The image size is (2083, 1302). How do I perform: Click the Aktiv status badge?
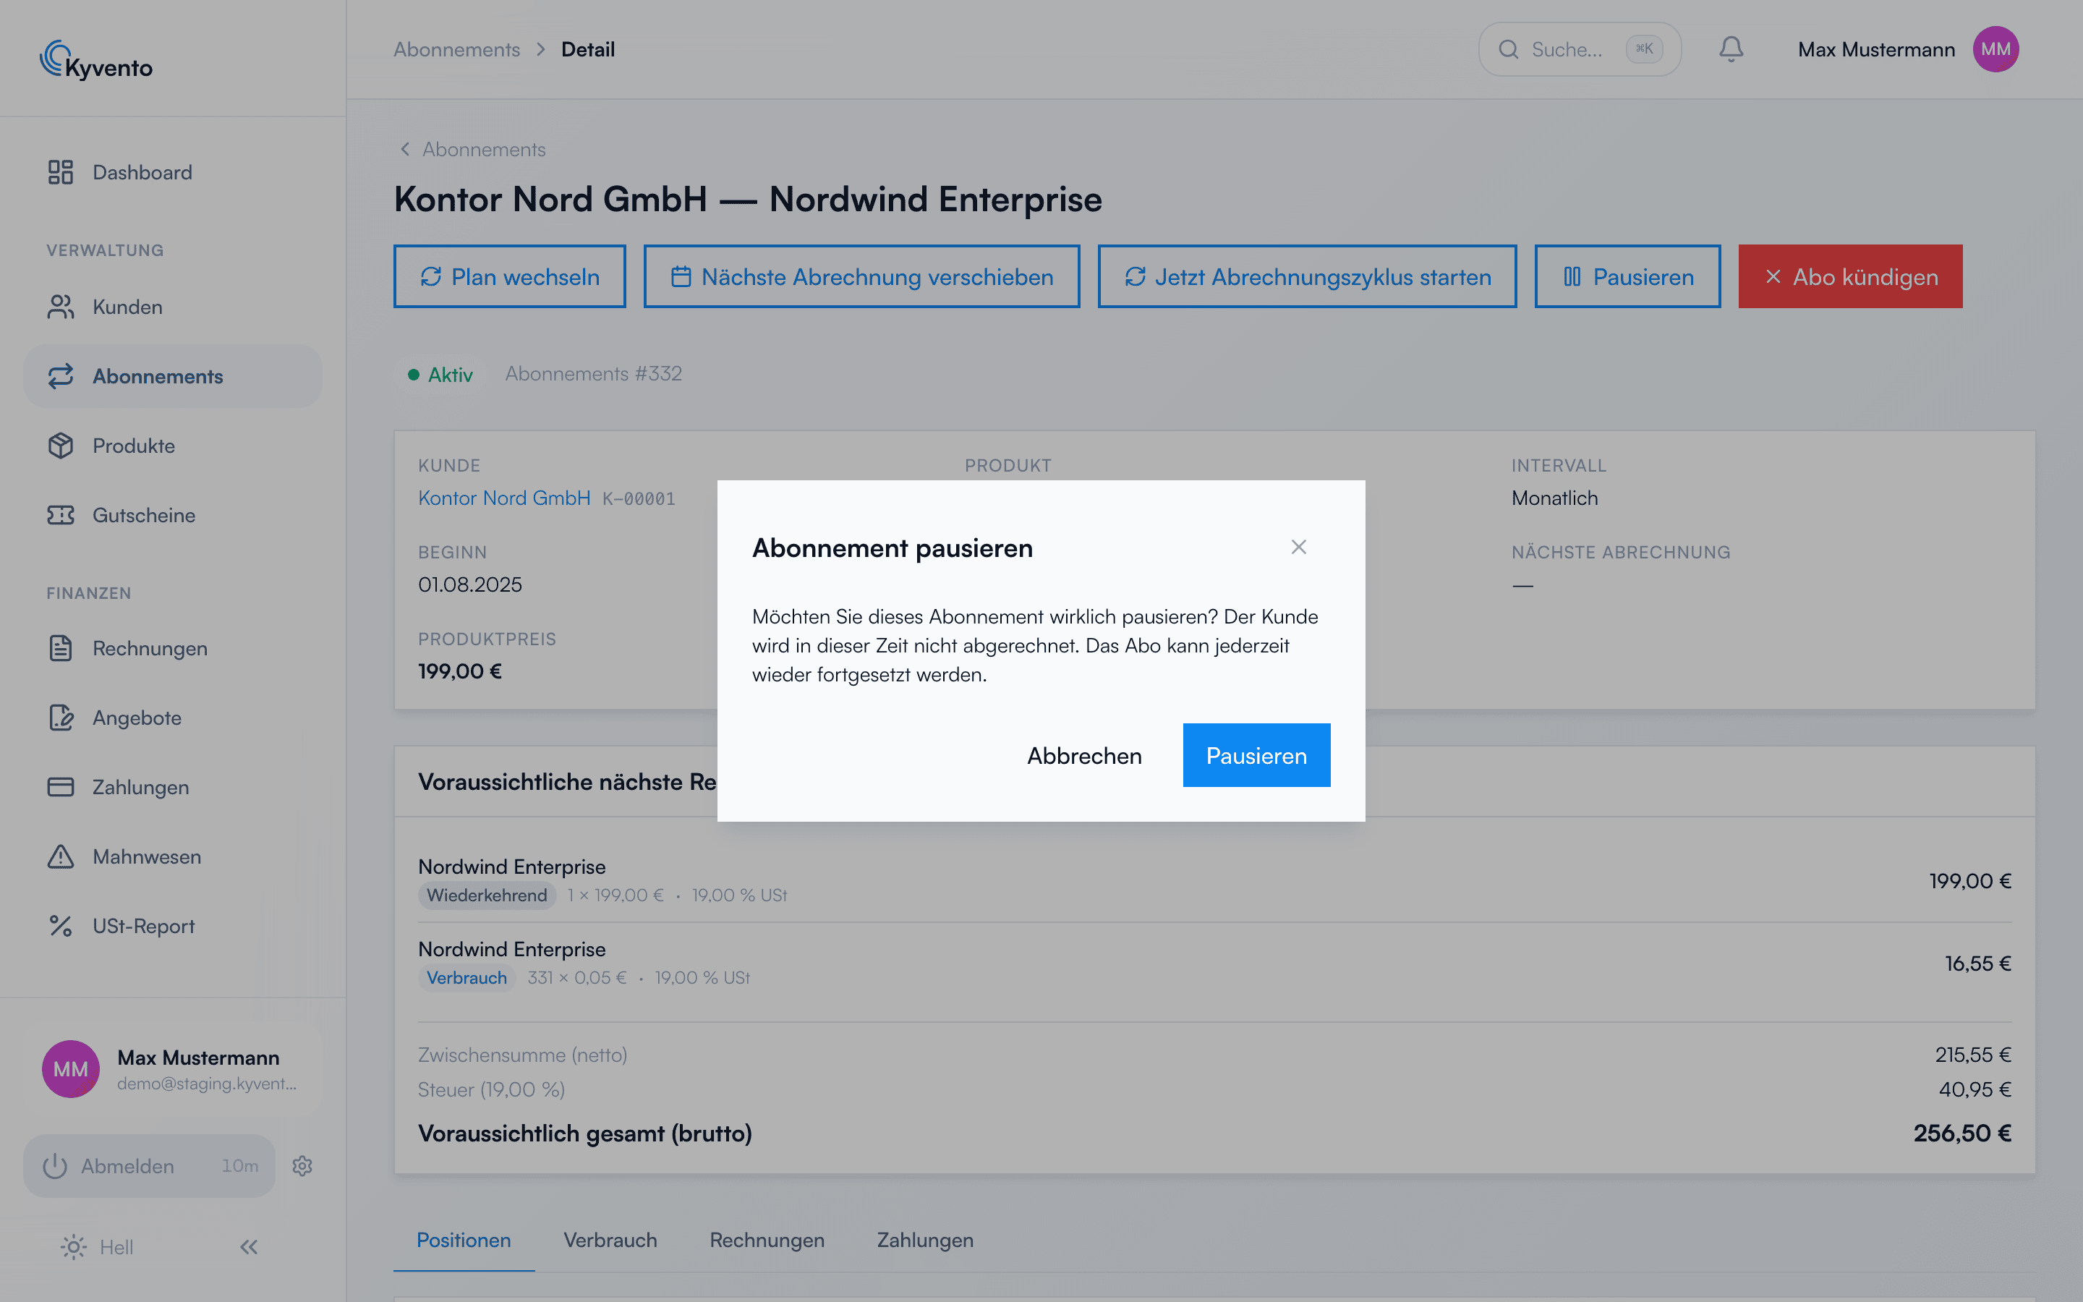click(x=440, y=375)
